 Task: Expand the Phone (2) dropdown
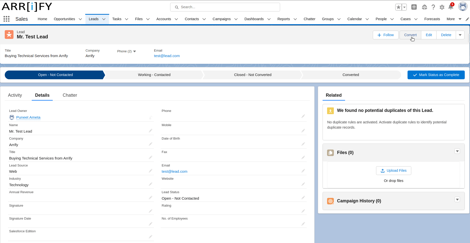tap(126, 51)
